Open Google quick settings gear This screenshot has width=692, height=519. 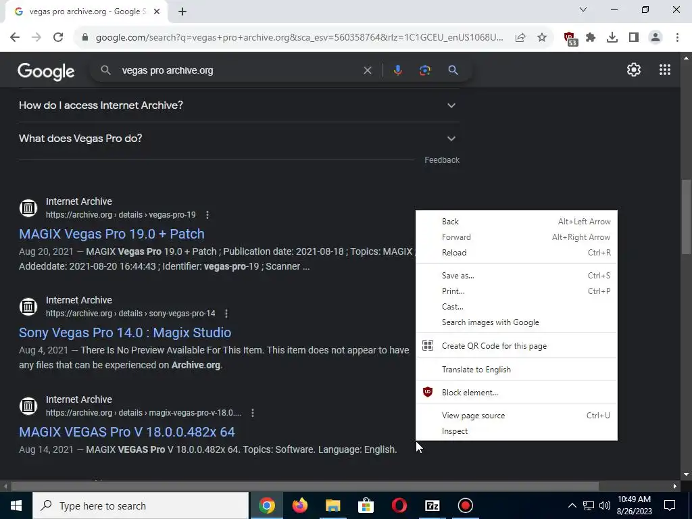pos(634,70)
